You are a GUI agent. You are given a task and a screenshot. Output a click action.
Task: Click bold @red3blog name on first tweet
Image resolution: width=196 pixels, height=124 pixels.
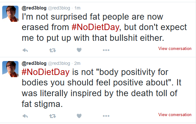(x=34, y=8)
